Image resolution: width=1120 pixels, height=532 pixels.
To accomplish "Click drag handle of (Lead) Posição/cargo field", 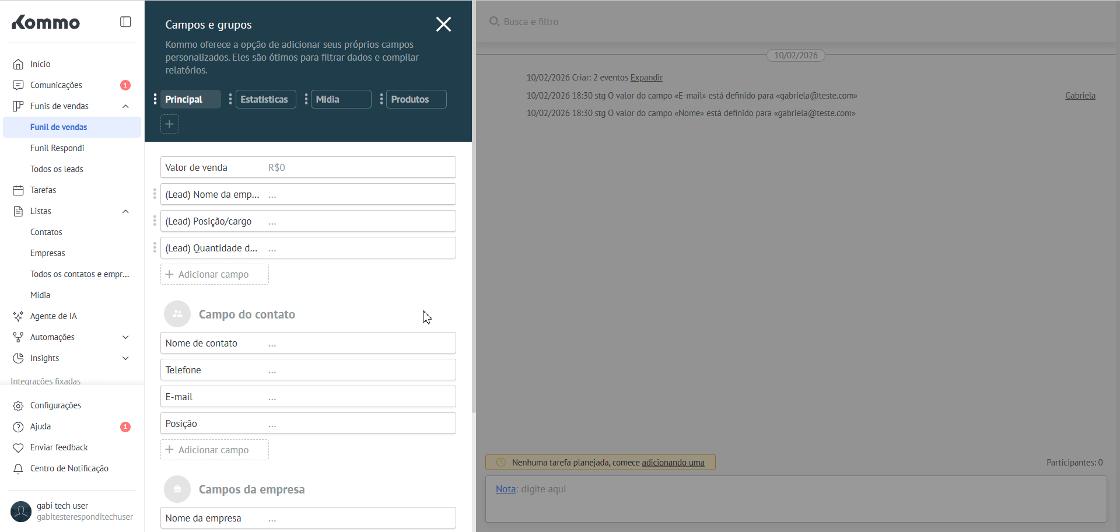I will pyautogui.click(x=155, y=220).
